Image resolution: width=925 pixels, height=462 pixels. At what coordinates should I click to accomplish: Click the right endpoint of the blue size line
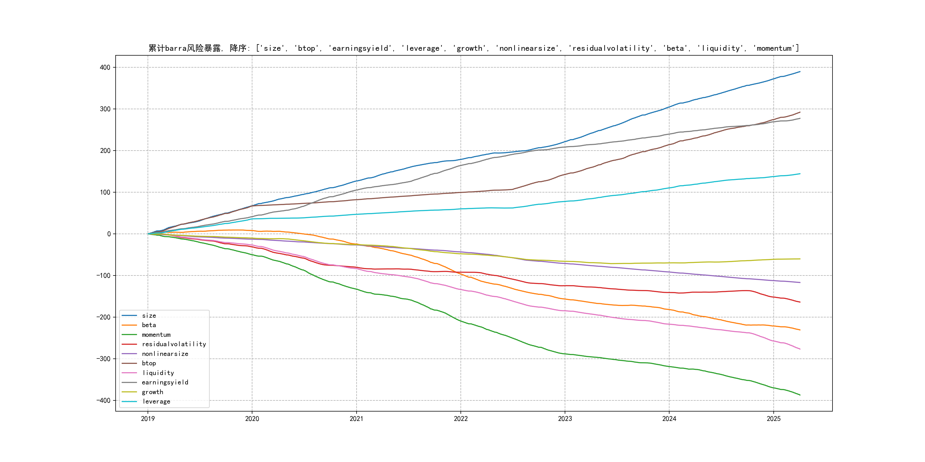[x=800, y=72]
